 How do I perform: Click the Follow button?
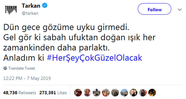(154, 9)
